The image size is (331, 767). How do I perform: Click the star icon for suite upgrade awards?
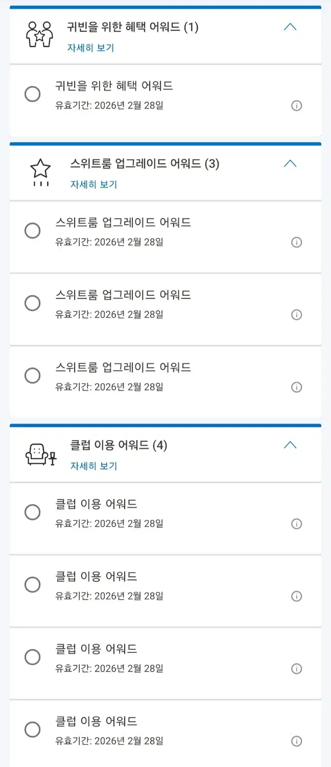tap(41, 172)
